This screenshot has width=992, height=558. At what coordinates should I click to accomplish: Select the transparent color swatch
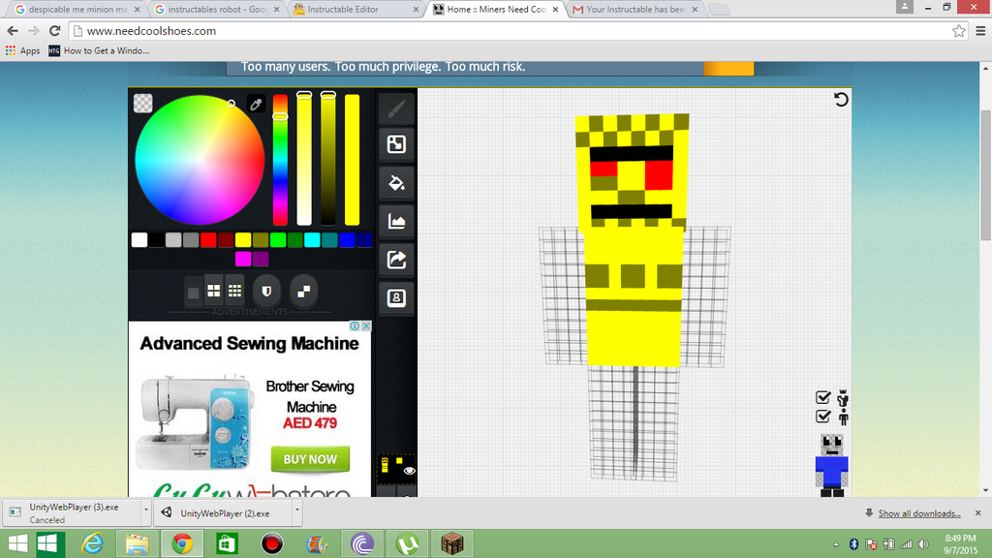click(143, 103)
